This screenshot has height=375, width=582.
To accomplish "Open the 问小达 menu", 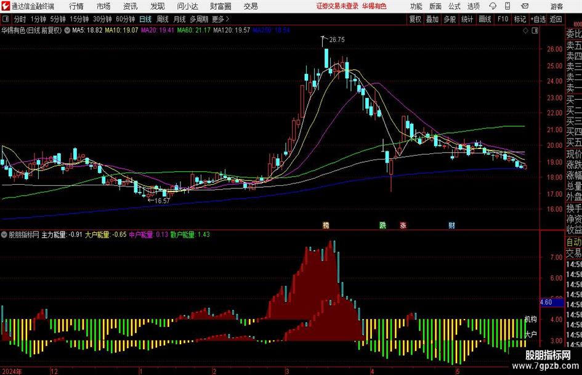I will 187,6.
